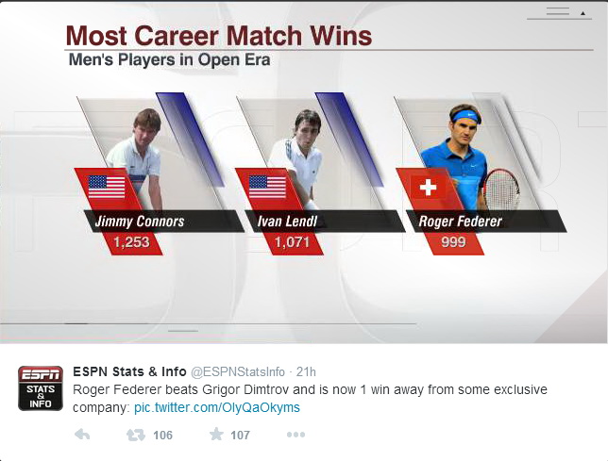Click the American flag beside Jimmy Connors
This screenshot has height=461, width=608.
tap(107, 187)
